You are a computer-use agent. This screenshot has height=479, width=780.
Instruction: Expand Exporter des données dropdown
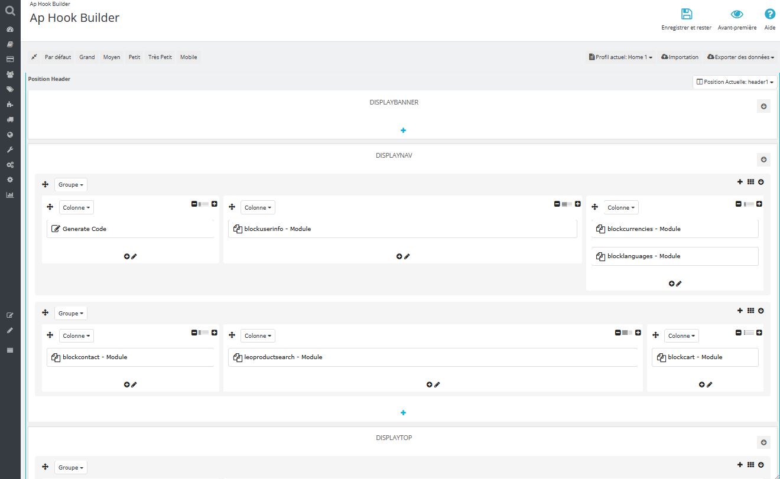[x=740, y=57]
